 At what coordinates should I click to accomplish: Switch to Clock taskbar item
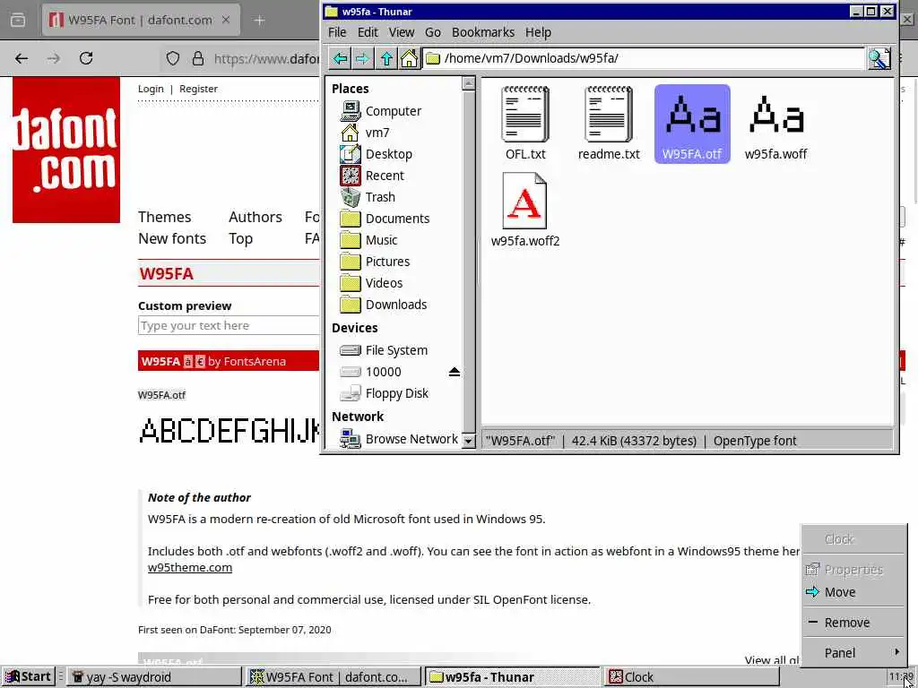pyautogui.click(x=692, y=677)
